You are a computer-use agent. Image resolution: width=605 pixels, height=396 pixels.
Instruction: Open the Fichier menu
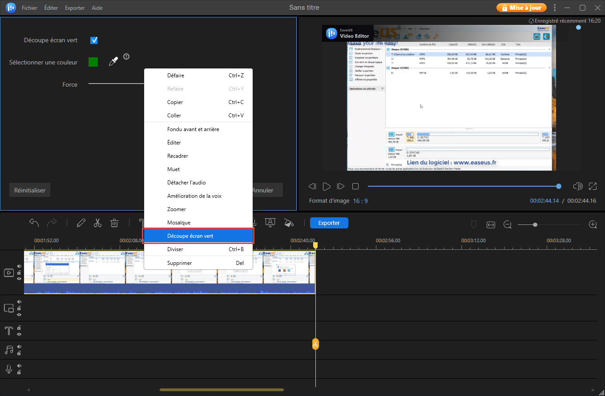29,8
